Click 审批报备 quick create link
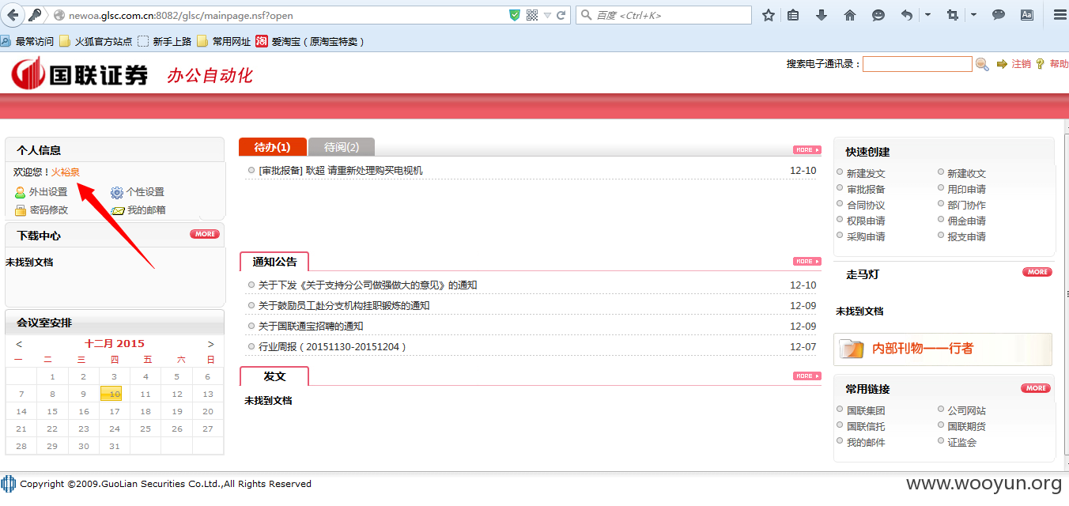The width and height of the screenshot is (1069, 506). pyautogui.click(x=866, y=189)
